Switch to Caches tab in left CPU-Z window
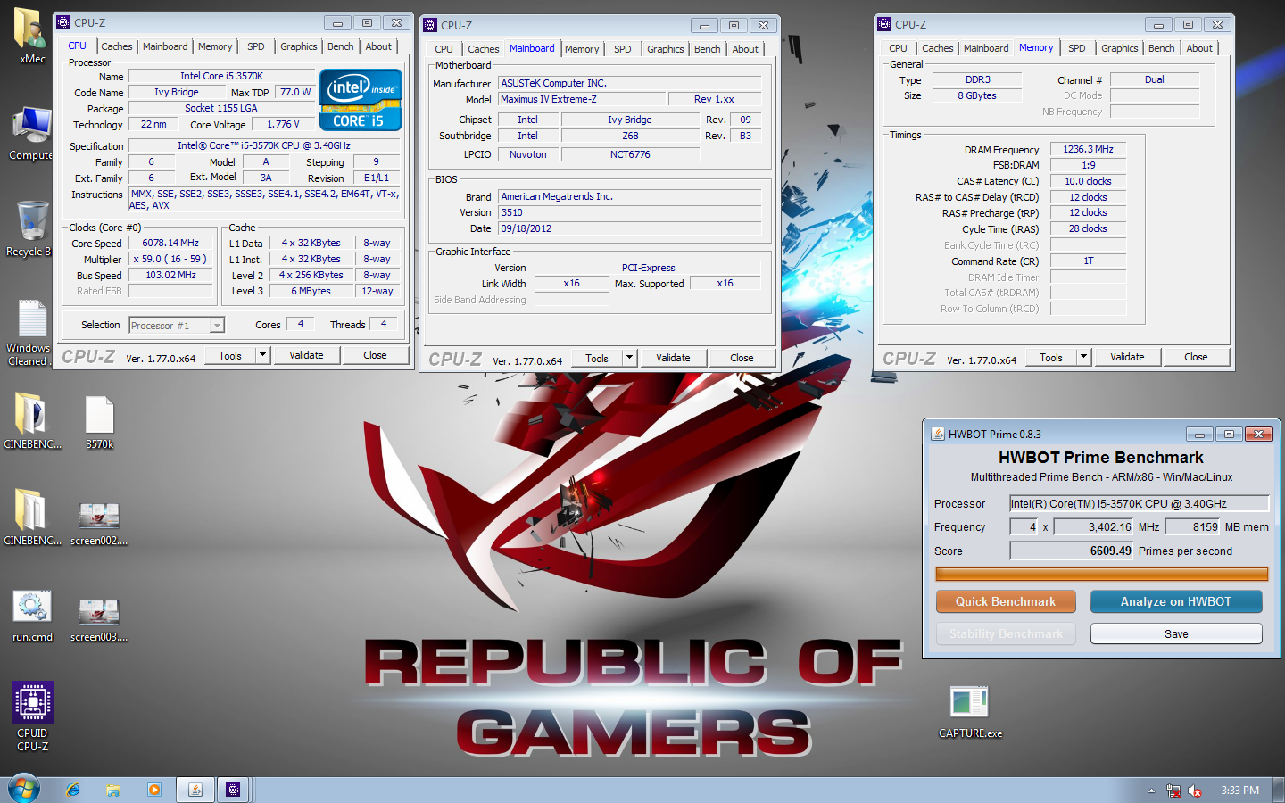Image resolution: width=1285 pixels, height=803 pixels. coord(116,46)
